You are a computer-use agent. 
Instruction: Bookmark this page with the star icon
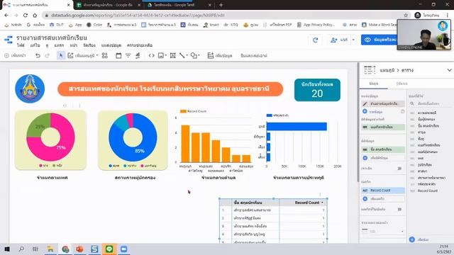coord(406,16)
